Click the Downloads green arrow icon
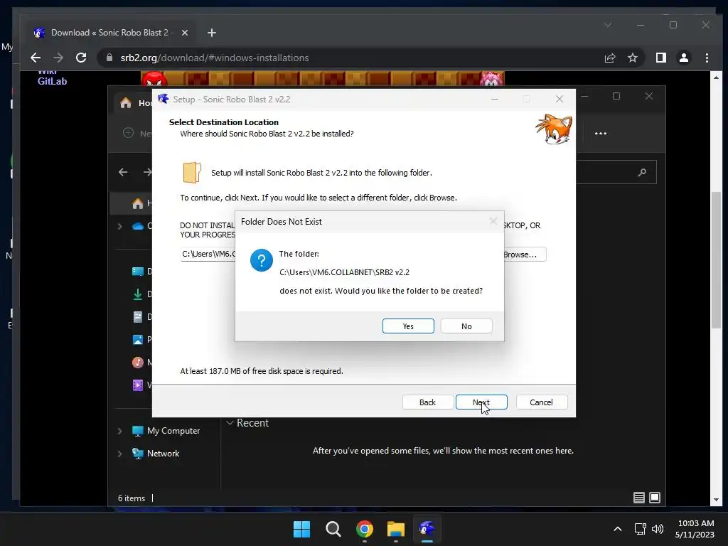The height and width of the screenshot is (546, 728). pos(137,294)
